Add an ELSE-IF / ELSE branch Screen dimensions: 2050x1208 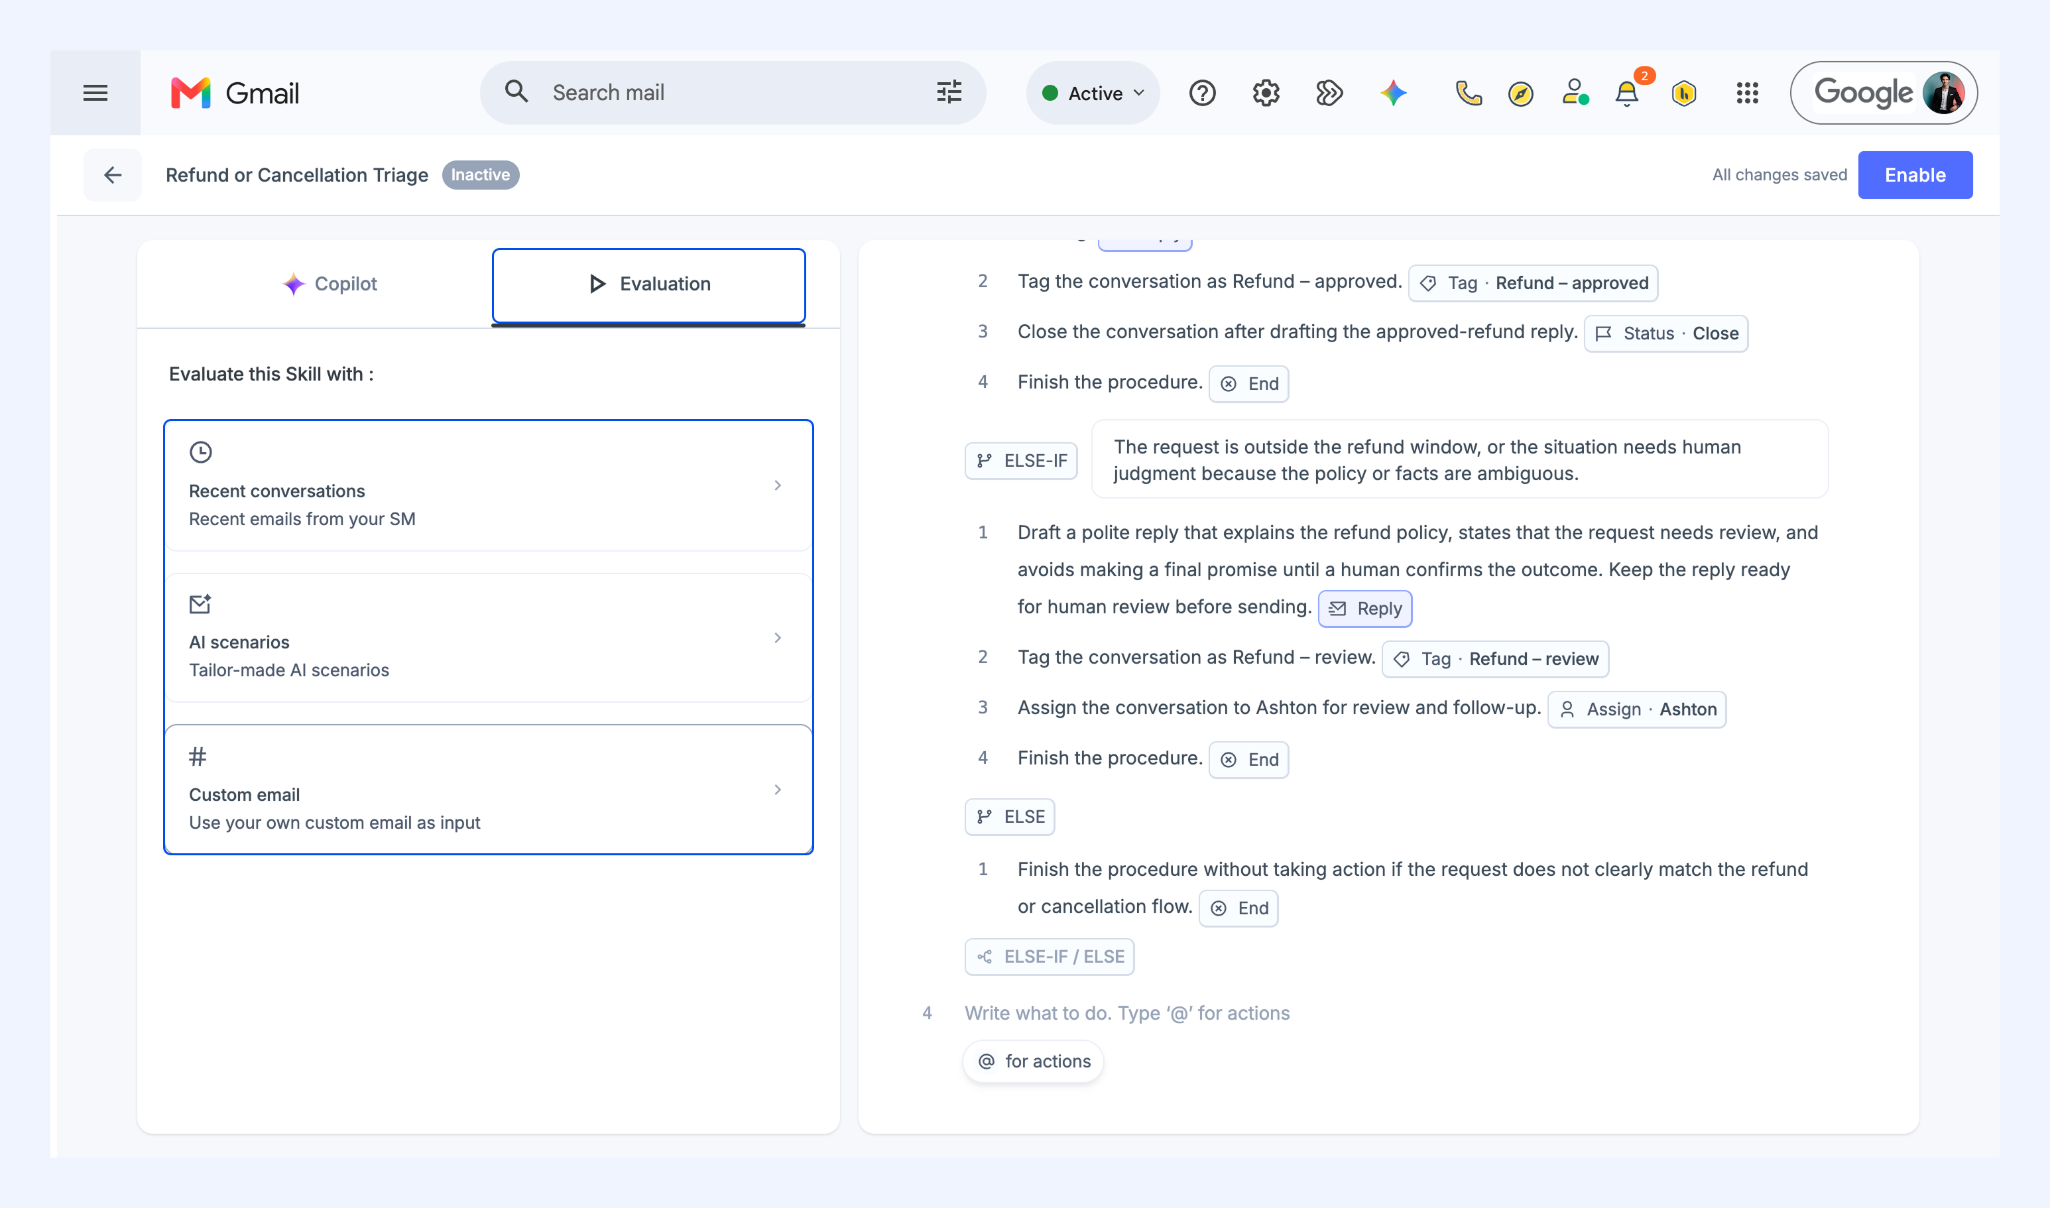pos(1049,957)
